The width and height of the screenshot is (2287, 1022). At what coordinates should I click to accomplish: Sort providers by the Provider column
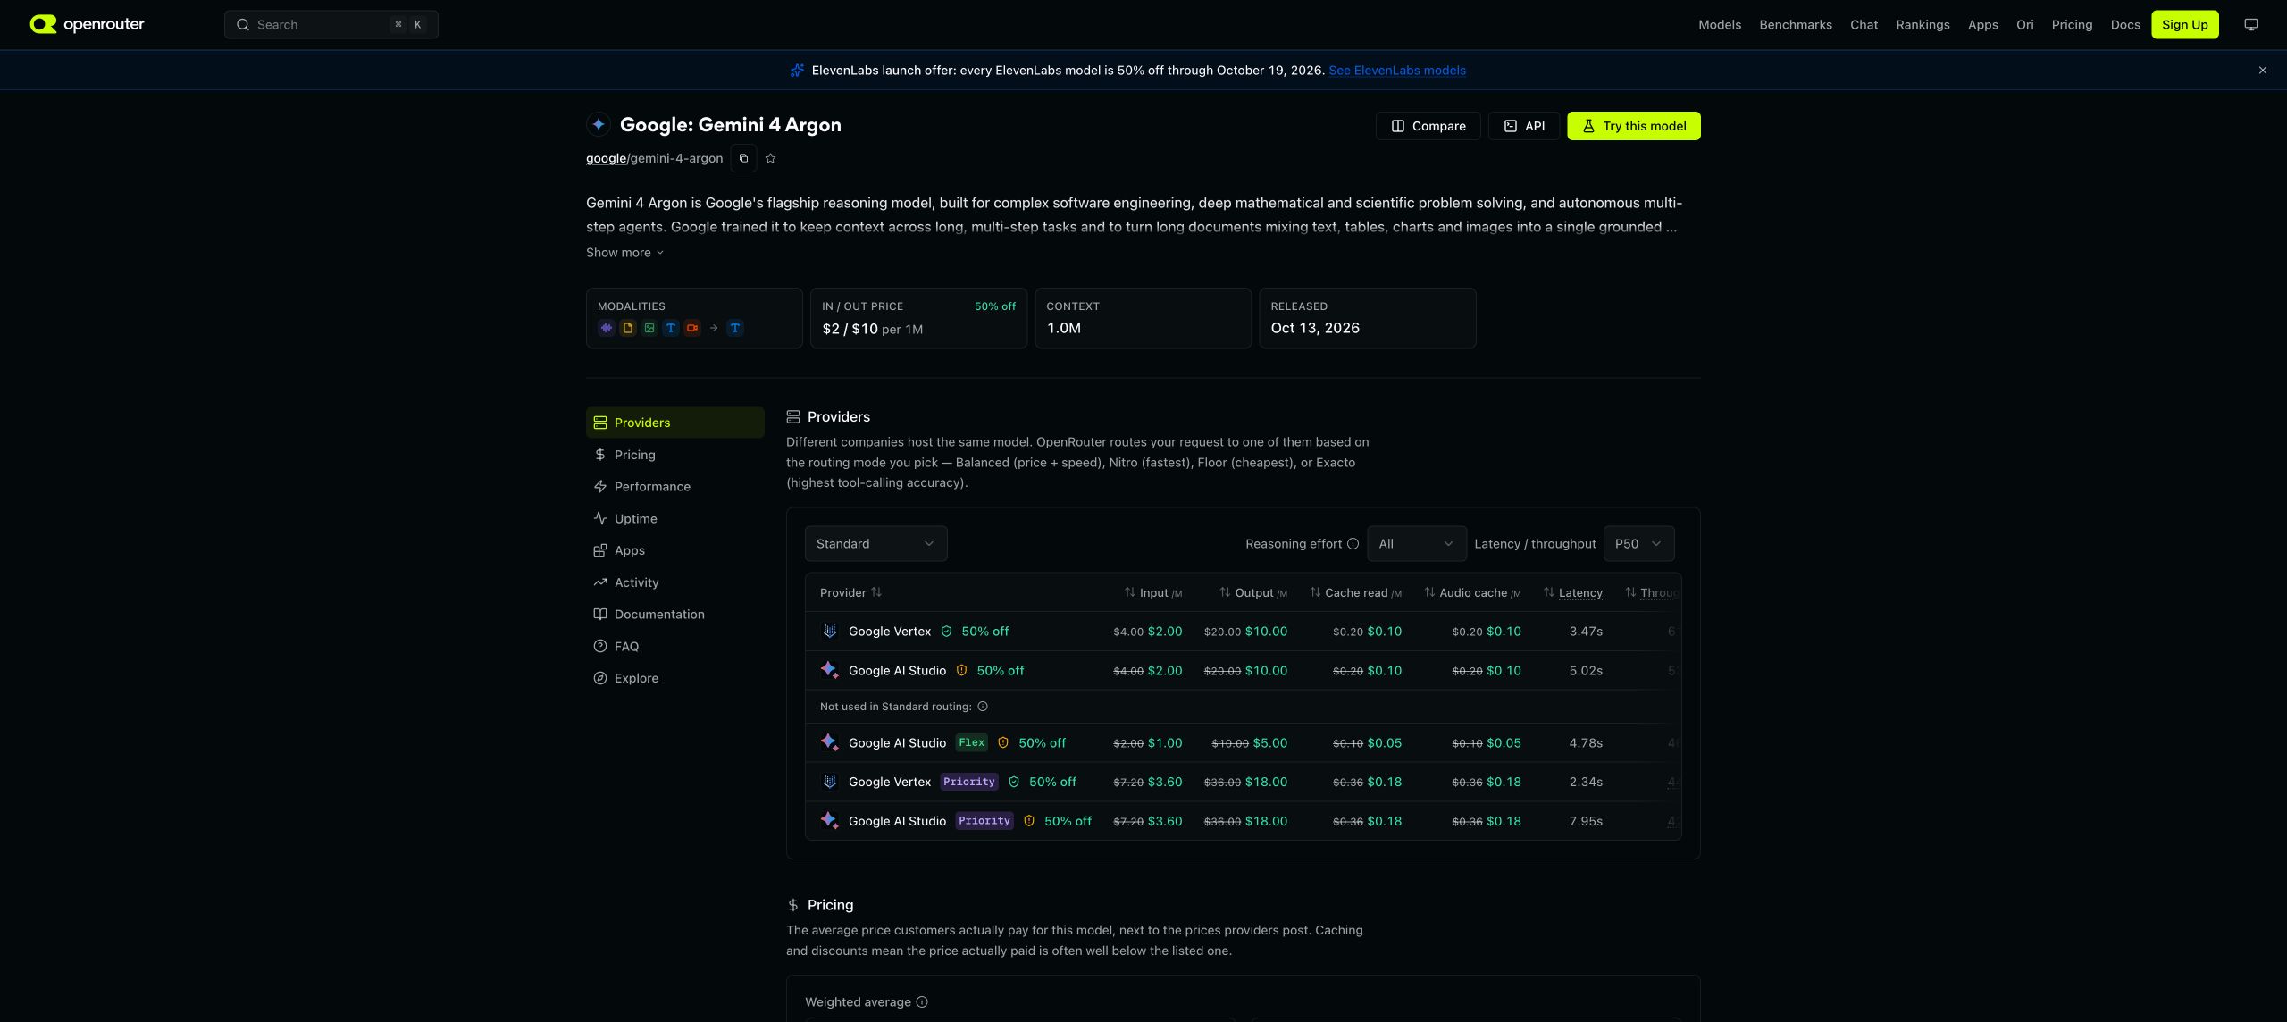coord(850,592)
